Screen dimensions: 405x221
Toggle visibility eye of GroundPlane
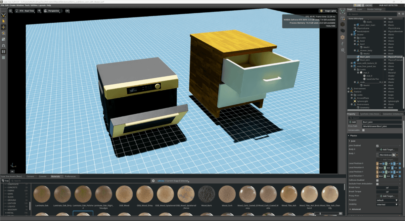tap(385, 98)
